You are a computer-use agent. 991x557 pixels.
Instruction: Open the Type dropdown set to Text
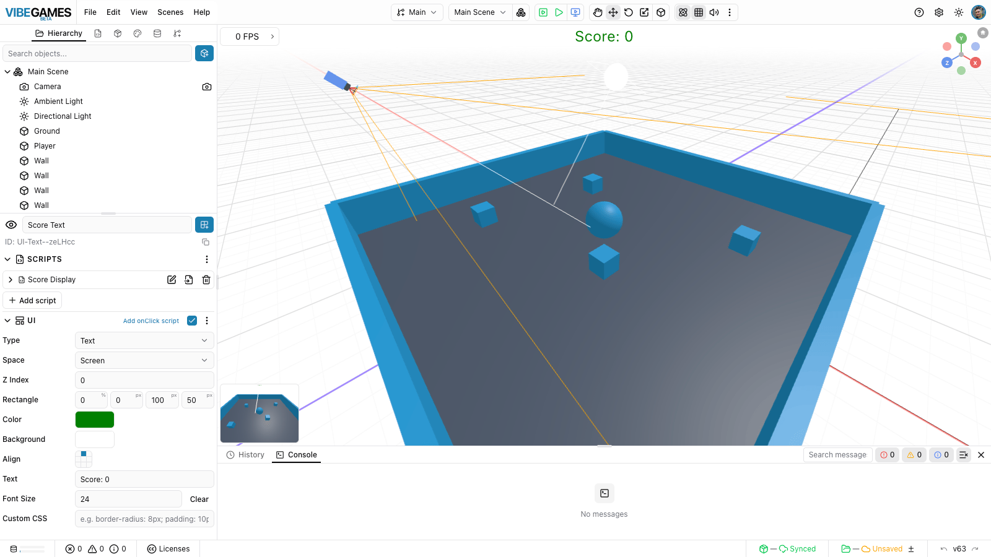click(144, 340)
